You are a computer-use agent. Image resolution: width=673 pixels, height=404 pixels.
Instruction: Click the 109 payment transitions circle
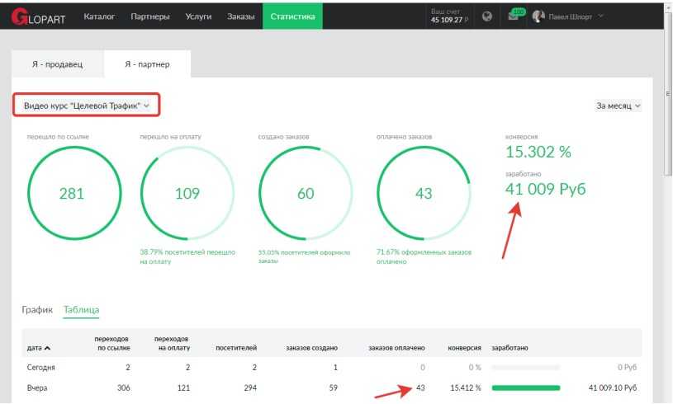188,194
